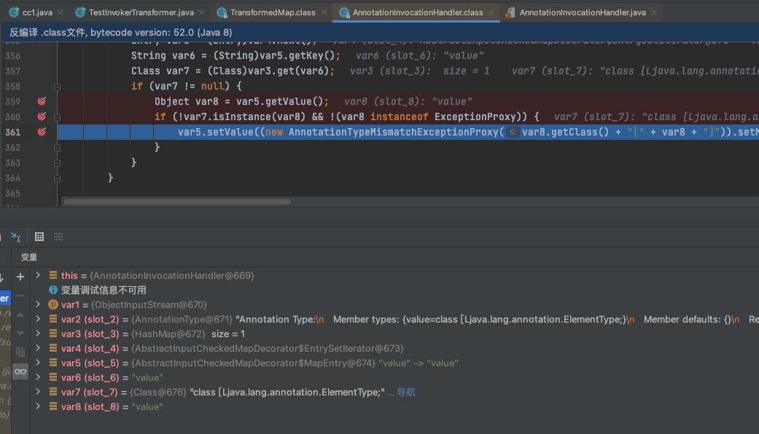Click the AnnotationInvocationHandler.class file icon
This screenshot has height=434, width=759.
[x=344, y=12]
